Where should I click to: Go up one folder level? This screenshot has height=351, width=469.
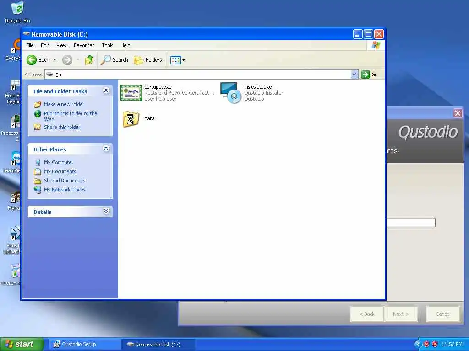89,60
